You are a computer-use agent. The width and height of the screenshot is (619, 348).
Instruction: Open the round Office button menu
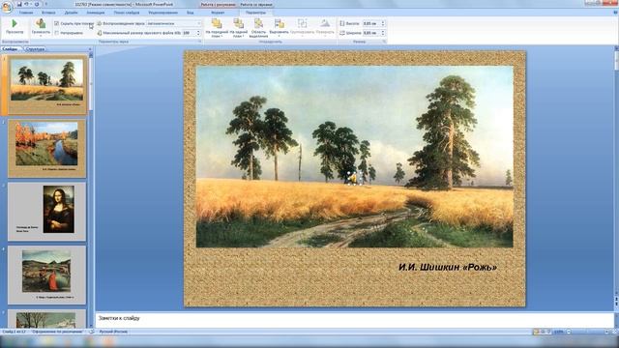(7, 7)
